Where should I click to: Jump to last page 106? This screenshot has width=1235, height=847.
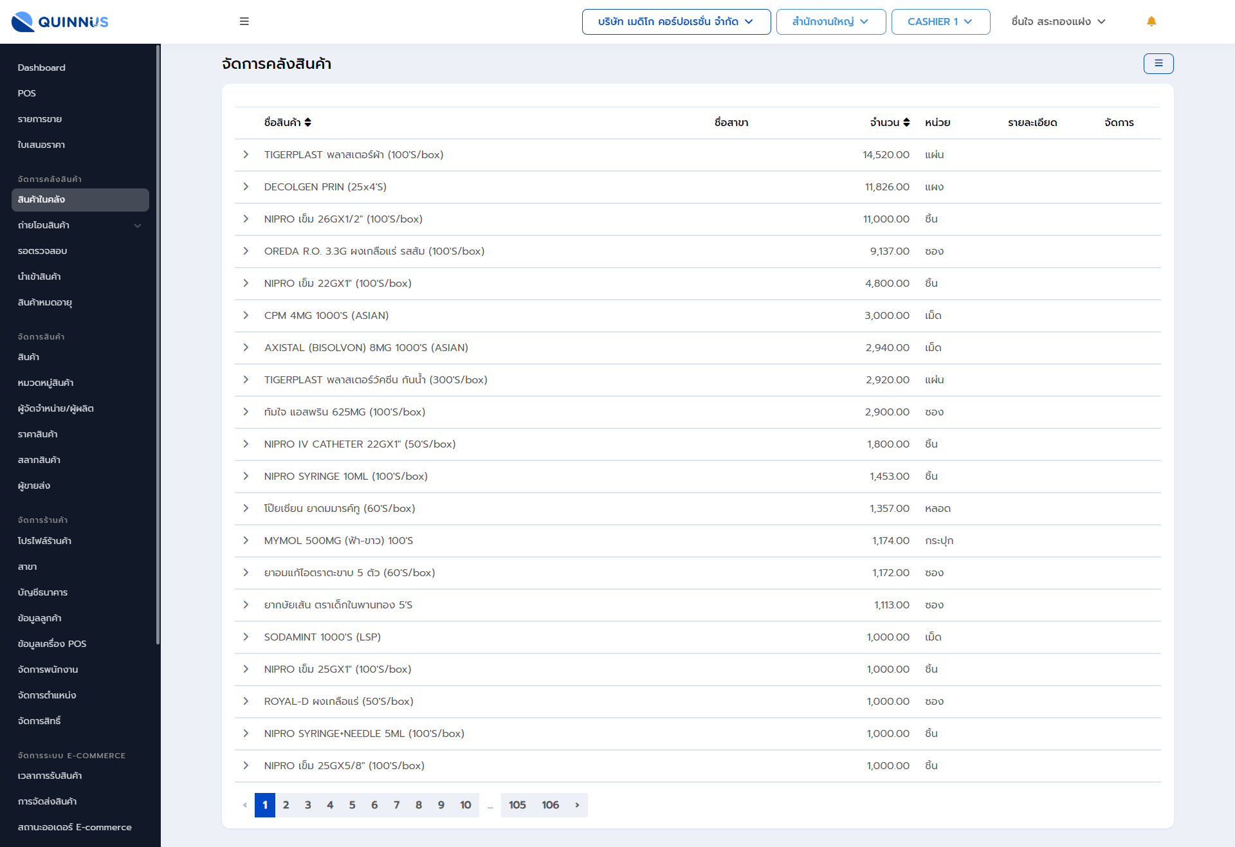550,805
